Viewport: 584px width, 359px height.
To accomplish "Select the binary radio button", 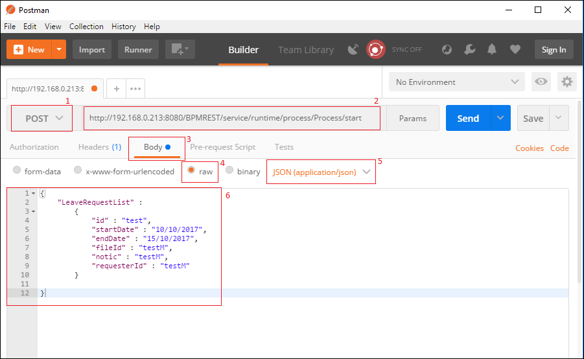I will tap(229, 170).
